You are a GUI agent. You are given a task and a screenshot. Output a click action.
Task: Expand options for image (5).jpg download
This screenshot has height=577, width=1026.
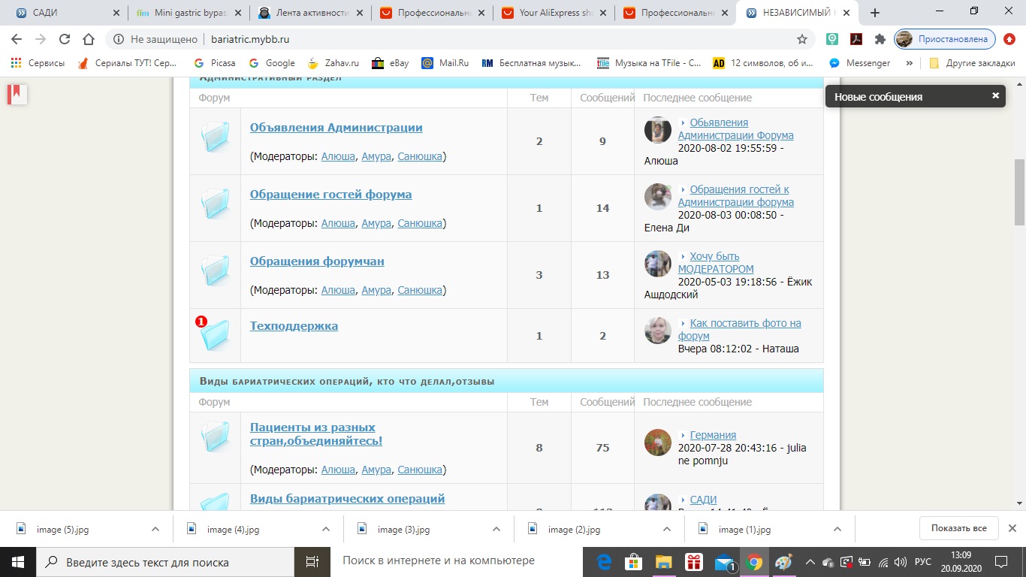click(x=155, y=529)
